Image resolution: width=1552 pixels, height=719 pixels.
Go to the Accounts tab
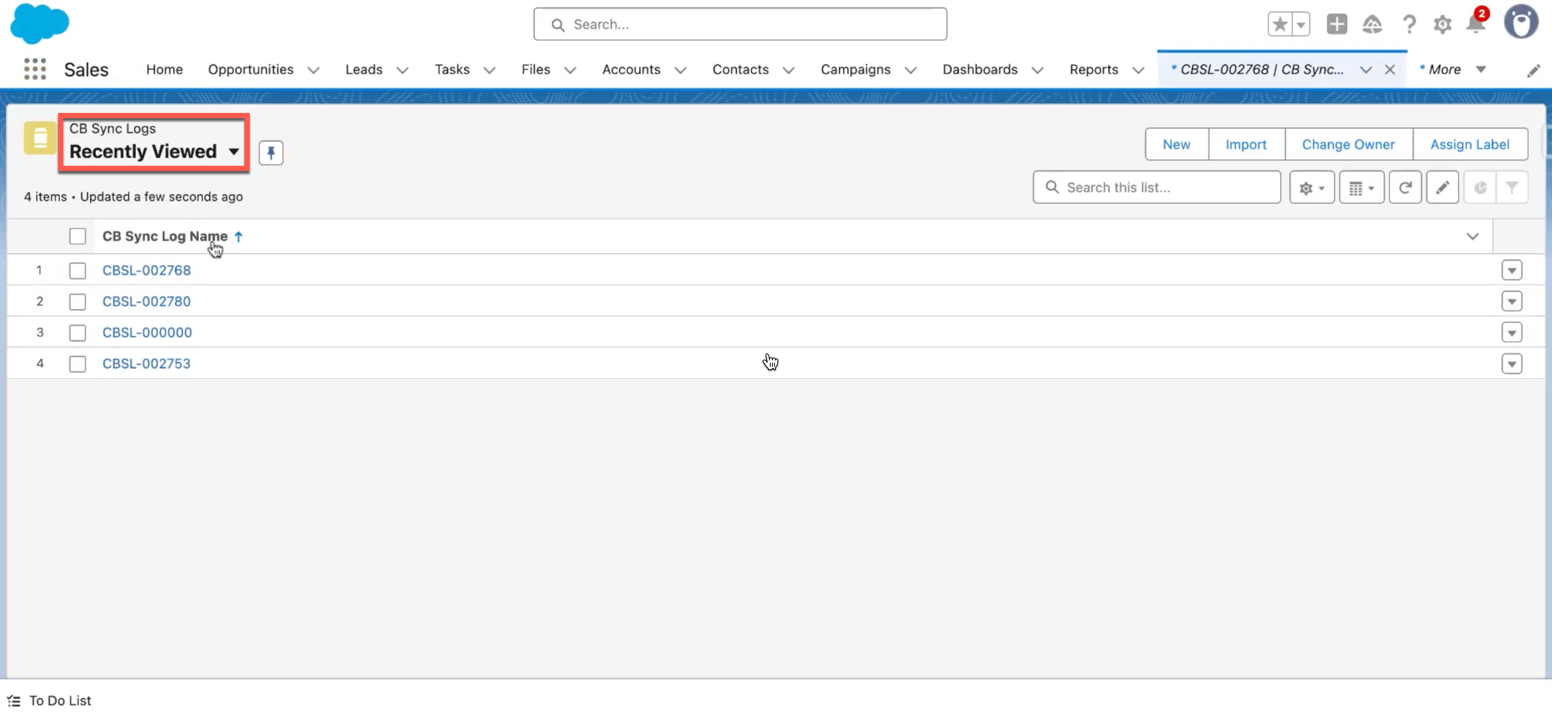pos(631,69)
